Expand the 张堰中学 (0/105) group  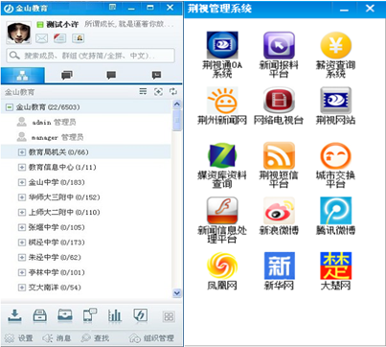pyautogui.click(x=21, y=227)
